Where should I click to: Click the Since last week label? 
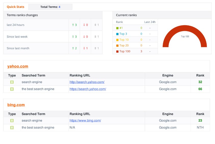tap(17, 37)
